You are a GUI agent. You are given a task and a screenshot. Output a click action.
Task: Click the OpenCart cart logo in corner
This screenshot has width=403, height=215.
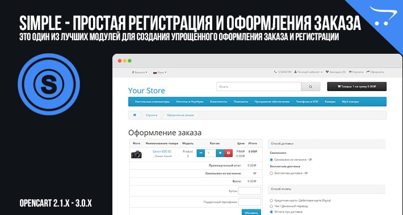pos(383,15)
